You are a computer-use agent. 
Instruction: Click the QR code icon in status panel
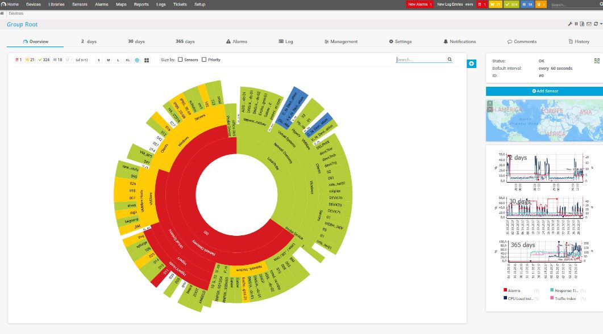pyautogui.click(x=597, y=61)
